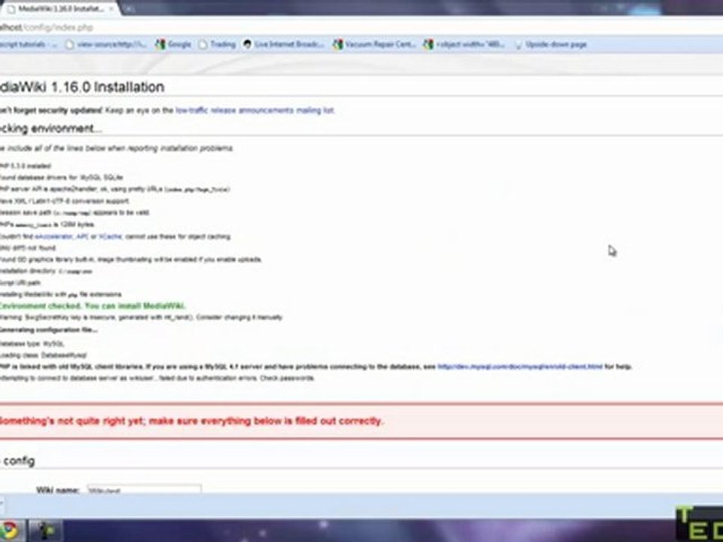
Task: Click the second application icon in the taskbar
Action: pyautogui.click(x=46, y=531)
